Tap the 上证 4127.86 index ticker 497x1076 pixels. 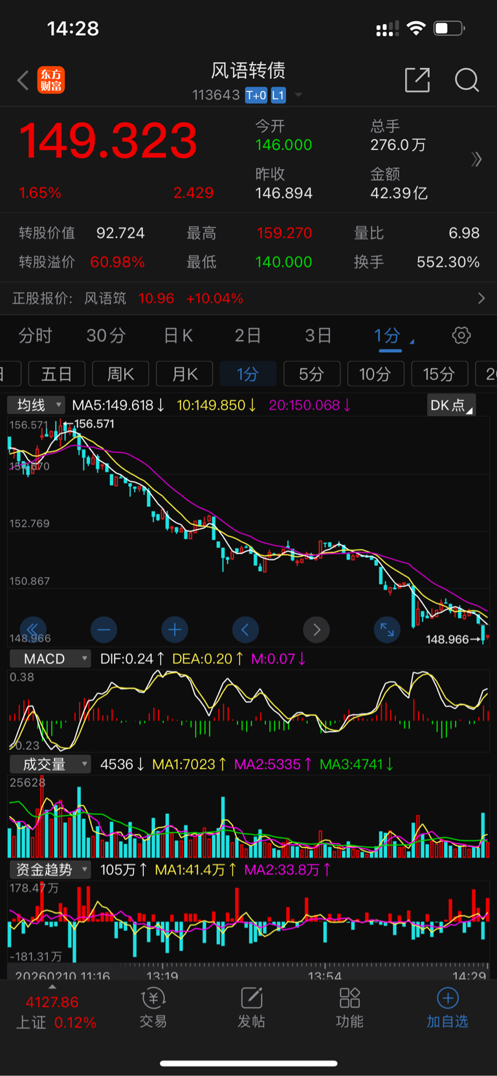56,1012
